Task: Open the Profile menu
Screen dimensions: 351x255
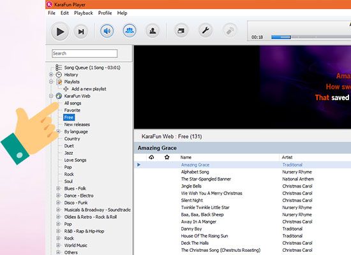Action: coord(105,13)
